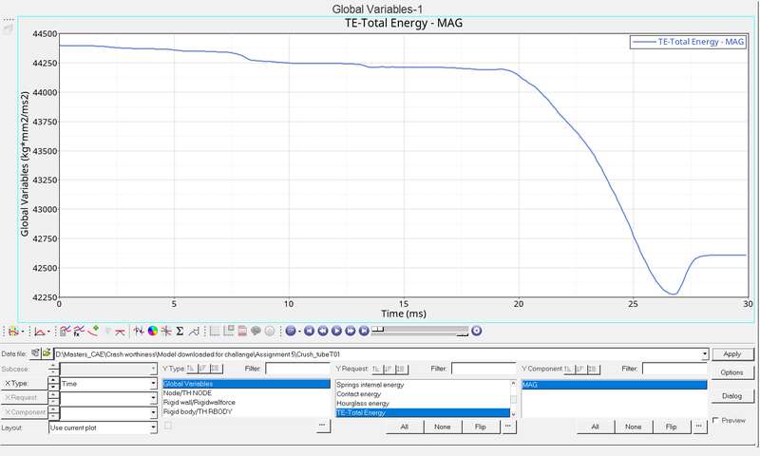This screenshot has width=760, height=456.
Task: Expand the X Type Time dropdown
Action: (x=153, y=383)
